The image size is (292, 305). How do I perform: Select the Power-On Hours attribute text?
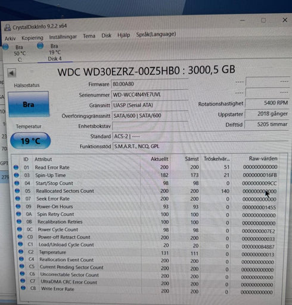(x=55, y=206)
